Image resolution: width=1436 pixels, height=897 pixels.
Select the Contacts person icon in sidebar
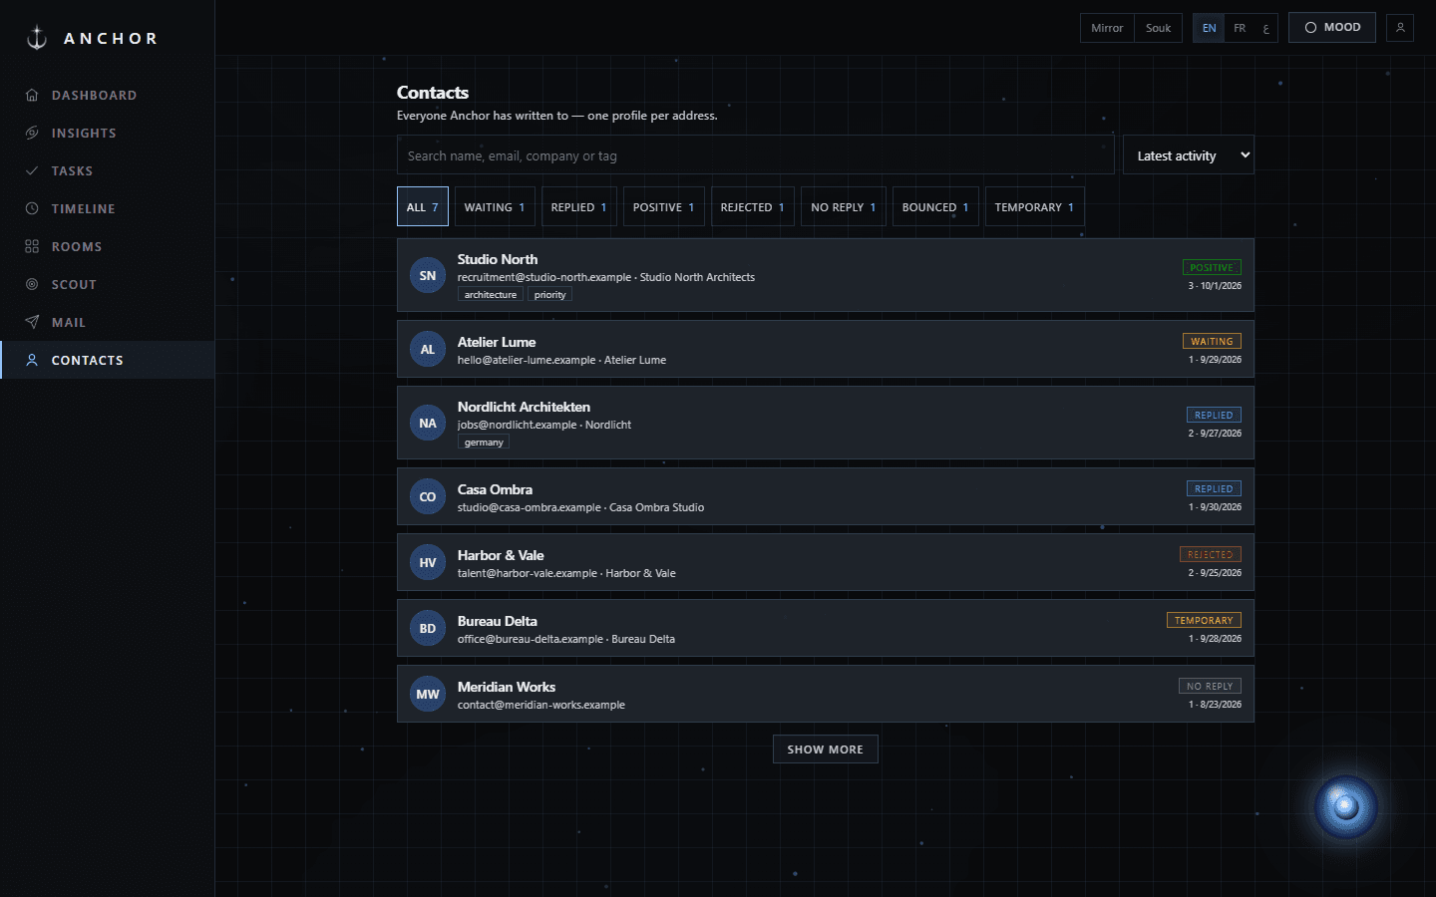(32, 361)
